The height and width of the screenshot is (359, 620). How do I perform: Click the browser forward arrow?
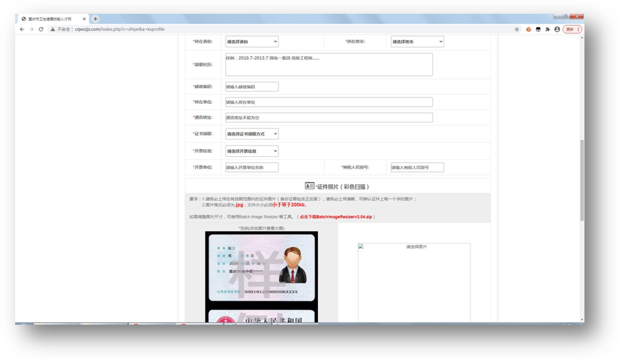click(x=32, y=29)
